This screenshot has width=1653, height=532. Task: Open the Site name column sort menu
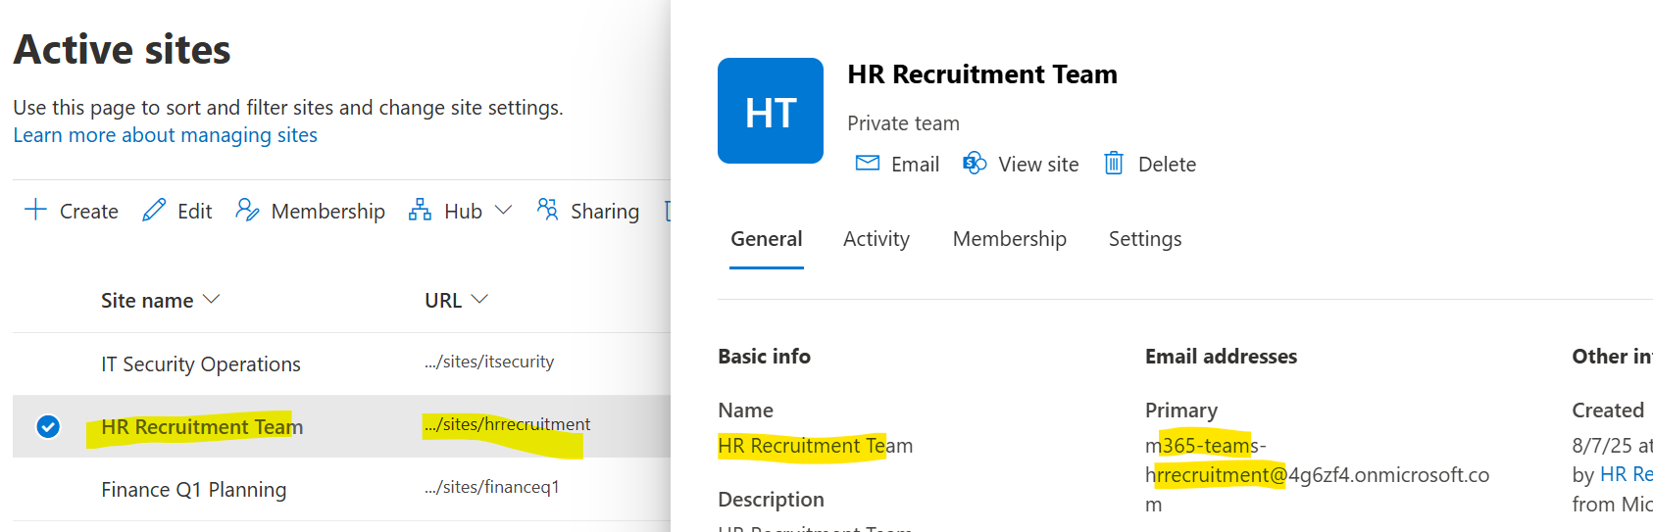point(211,300)
